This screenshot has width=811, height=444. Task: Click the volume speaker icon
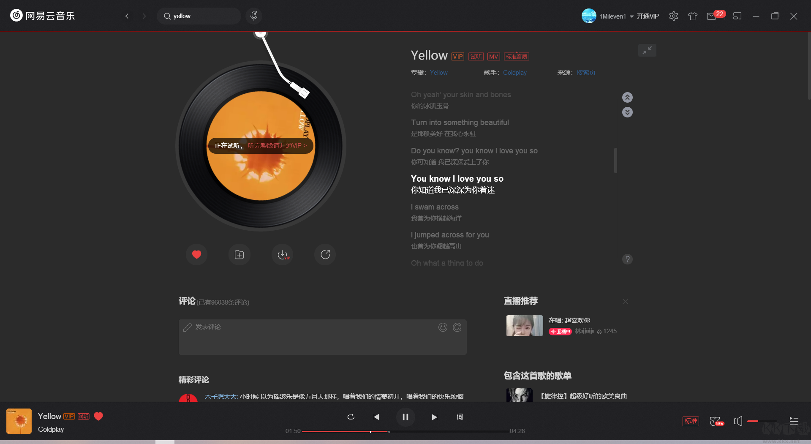738,421
